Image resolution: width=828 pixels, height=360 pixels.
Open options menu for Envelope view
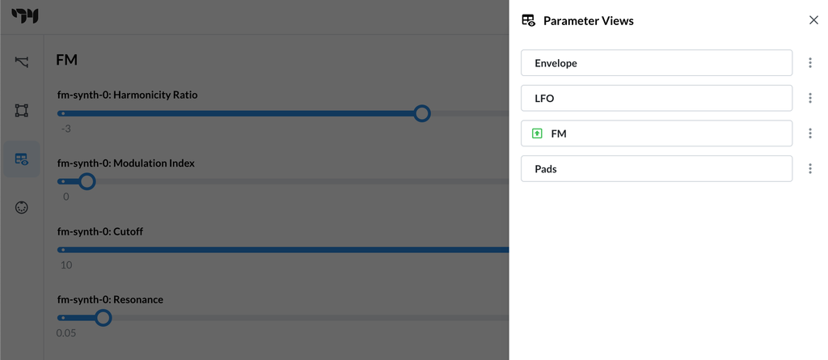[810, 63]
